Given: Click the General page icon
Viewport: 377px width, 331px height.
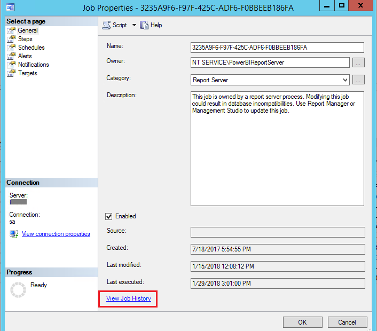Looking at the screenshot, I should 11,30.
